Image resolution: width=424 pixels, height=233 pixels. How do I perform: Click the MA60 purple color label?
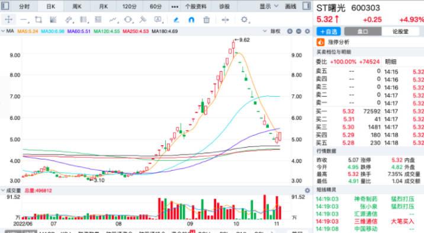tap(79, 31)
